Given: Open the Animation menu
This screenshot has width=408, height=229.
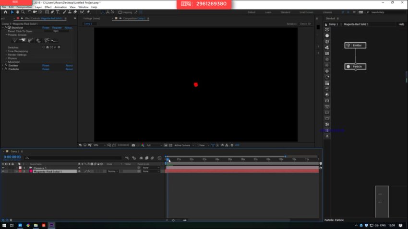Looking at the screenshot, I should pos(60,7).
